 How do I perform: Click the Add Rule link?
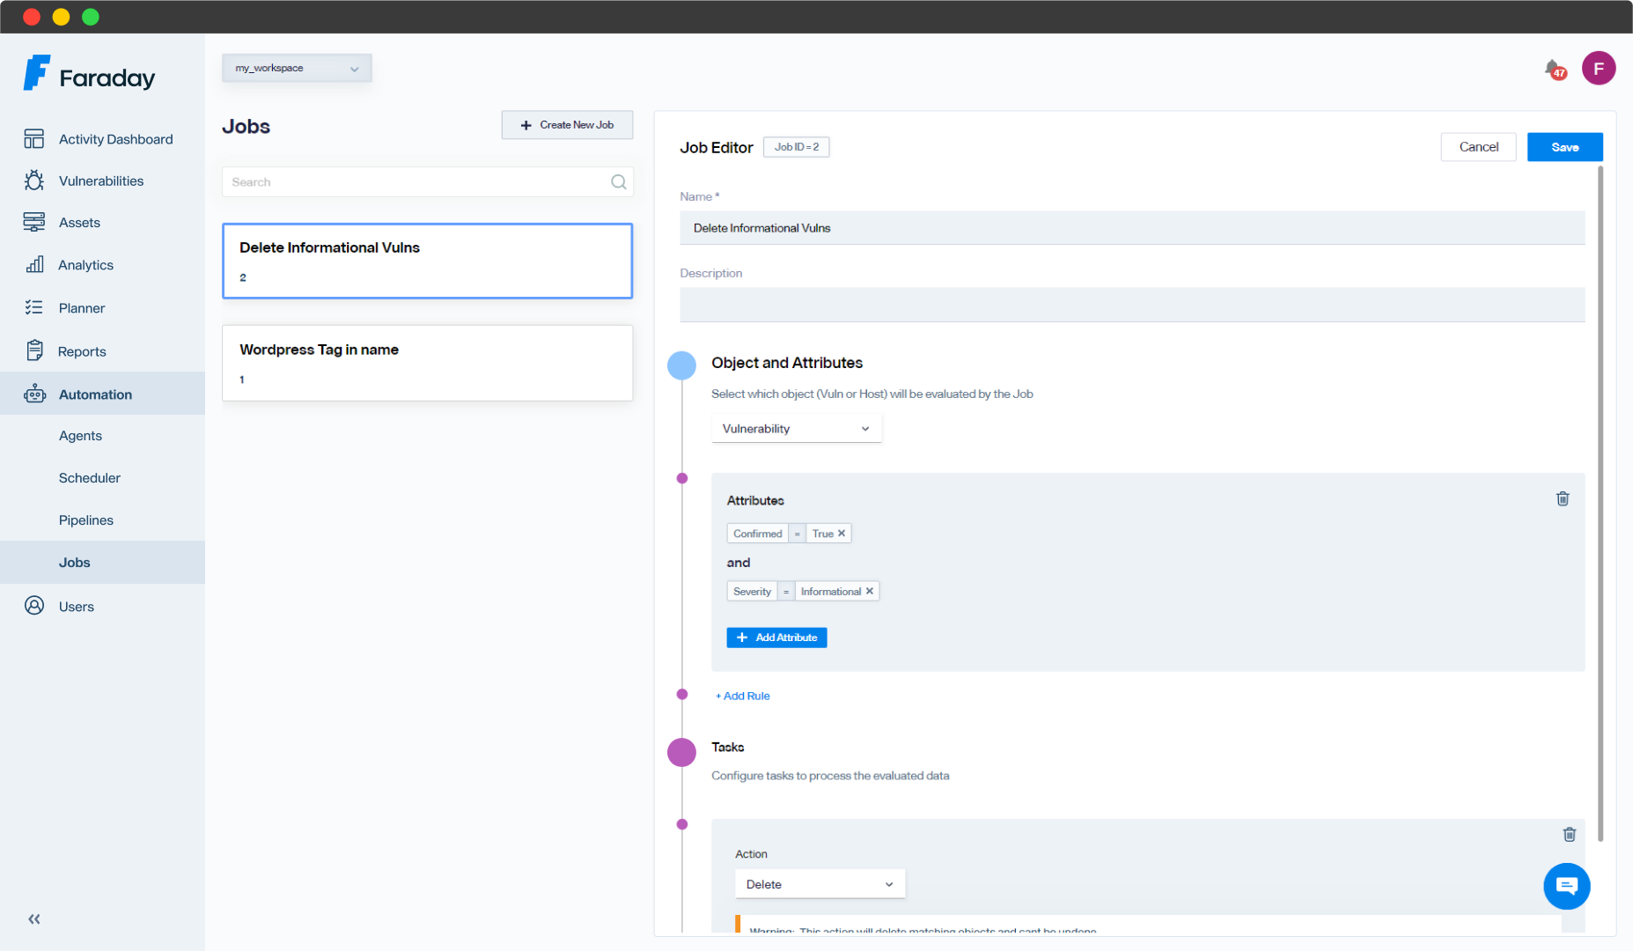tap(743, 697)
